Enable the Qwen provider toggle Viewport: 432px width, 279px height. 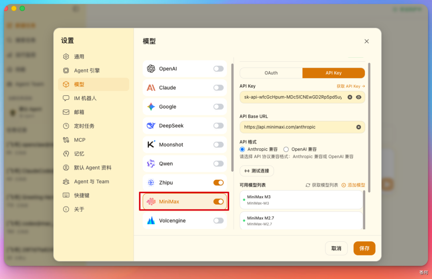[218, 163]
